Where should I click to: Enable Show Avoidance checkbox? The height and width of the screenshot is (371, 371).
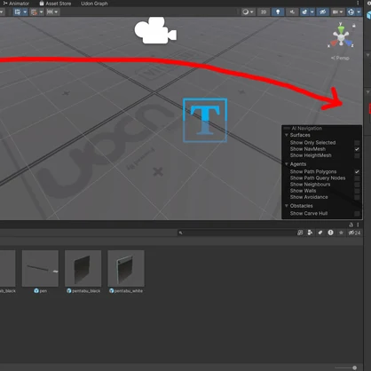click(357, 197)
